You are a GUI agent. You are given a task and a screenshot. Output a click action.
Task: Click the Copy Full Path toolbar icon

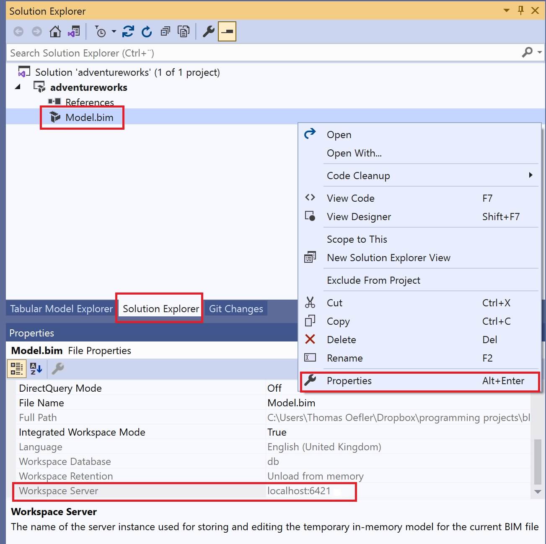pyautogui.click(x=184, y=31)
